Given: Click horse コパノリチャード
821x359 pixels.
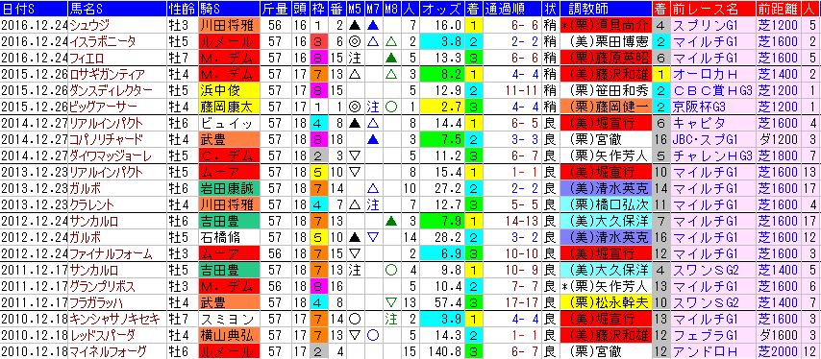Looking at the screenshot, I should point(106,138).
